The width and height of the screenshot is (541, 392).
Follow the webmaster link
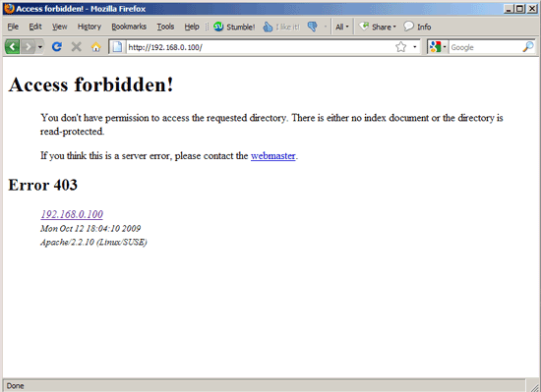pyautogui.click(x=272, y=155)
